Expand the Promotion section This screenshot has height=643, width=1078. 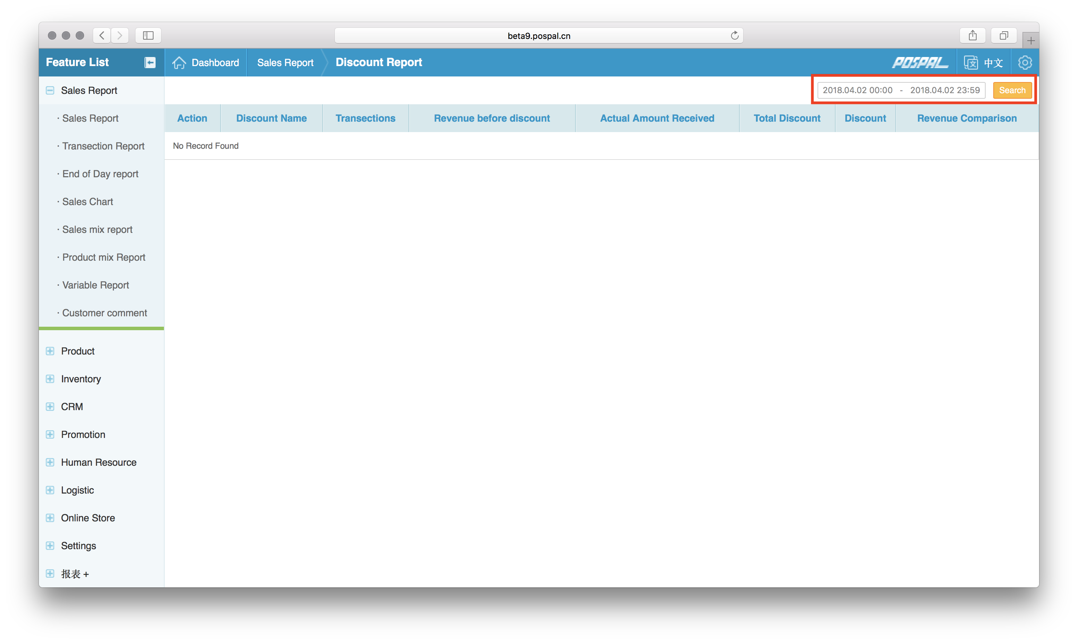50,434
